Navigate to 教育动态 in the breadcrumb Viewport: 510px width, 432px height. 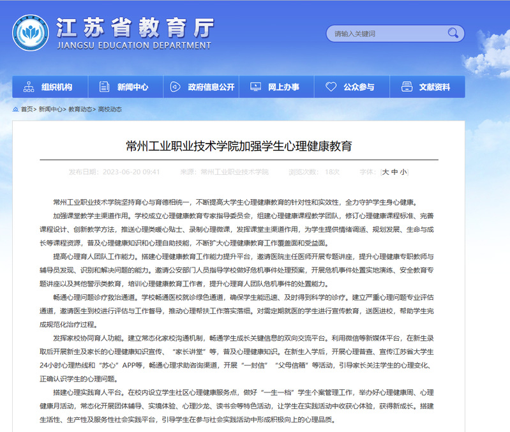pos(80,109)
